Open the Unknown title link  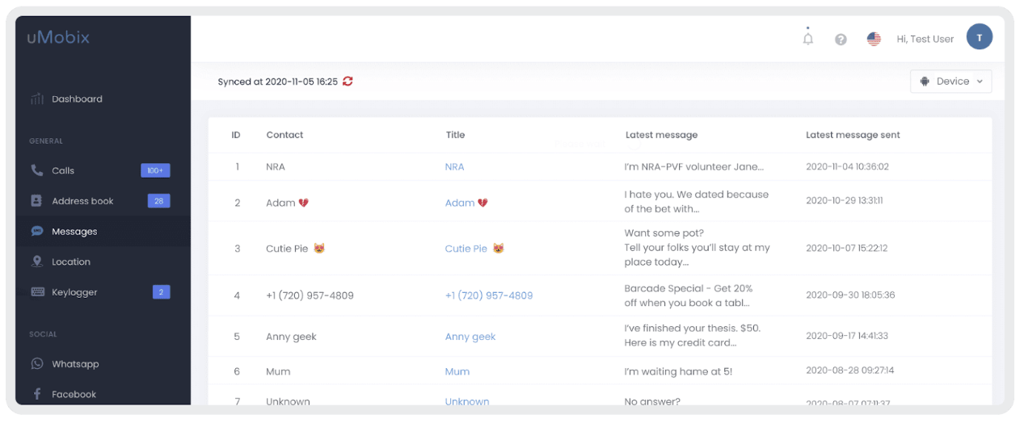(467, 401)
